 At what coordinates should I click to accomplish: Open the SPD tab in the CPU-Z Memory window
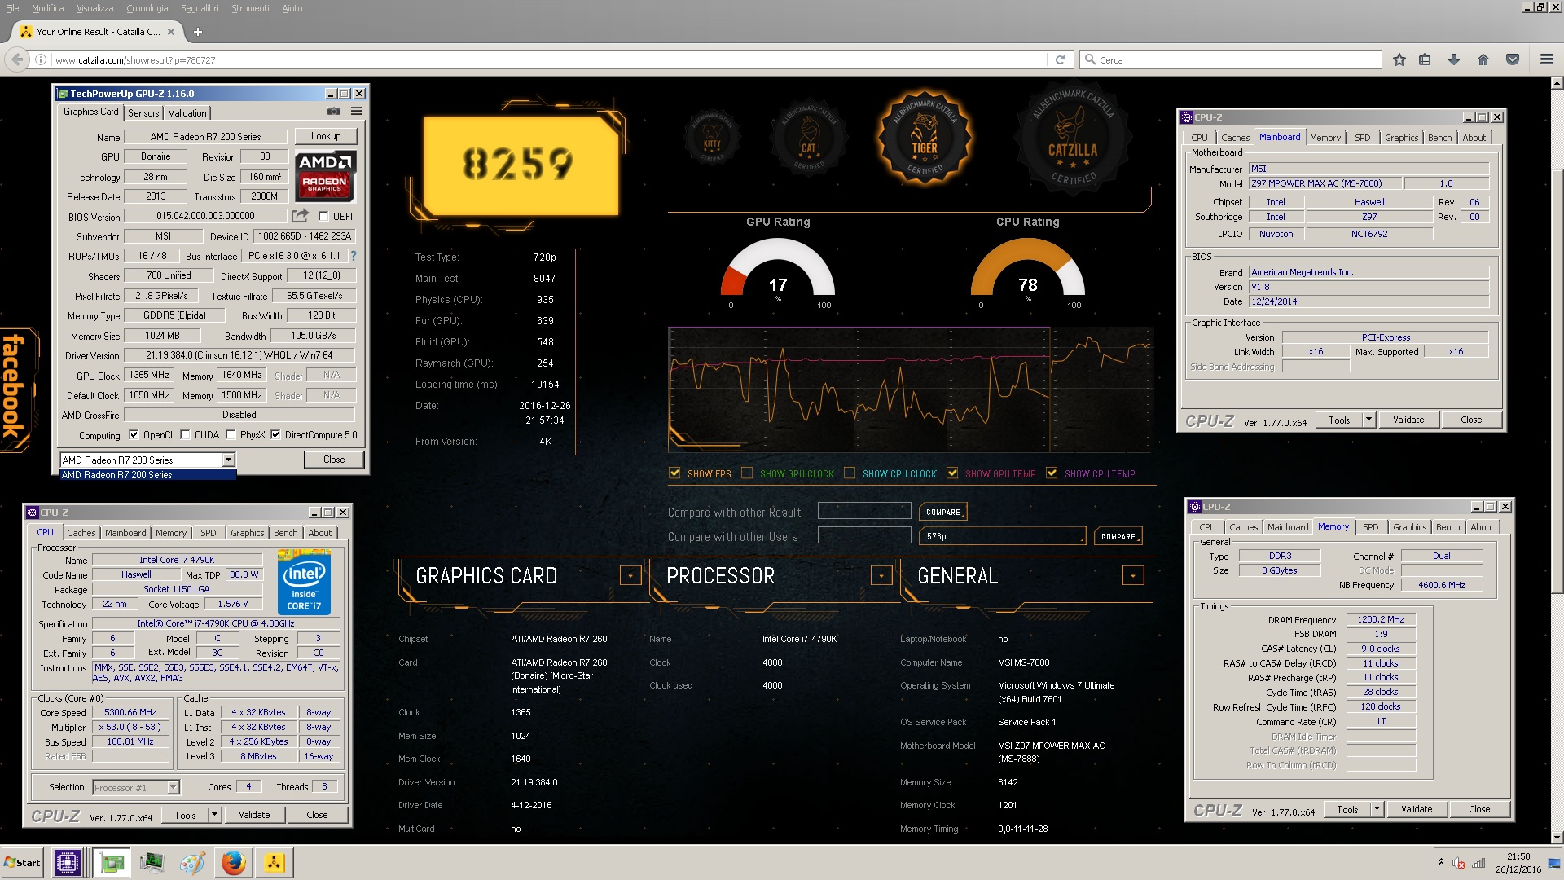point(1371,527)
